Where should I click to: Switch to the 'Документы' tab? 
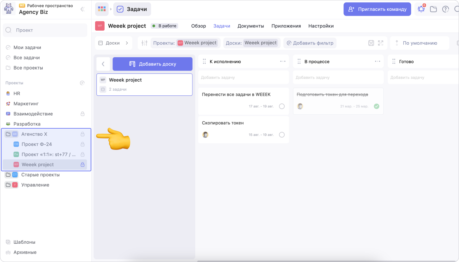(x=251, y=26)
